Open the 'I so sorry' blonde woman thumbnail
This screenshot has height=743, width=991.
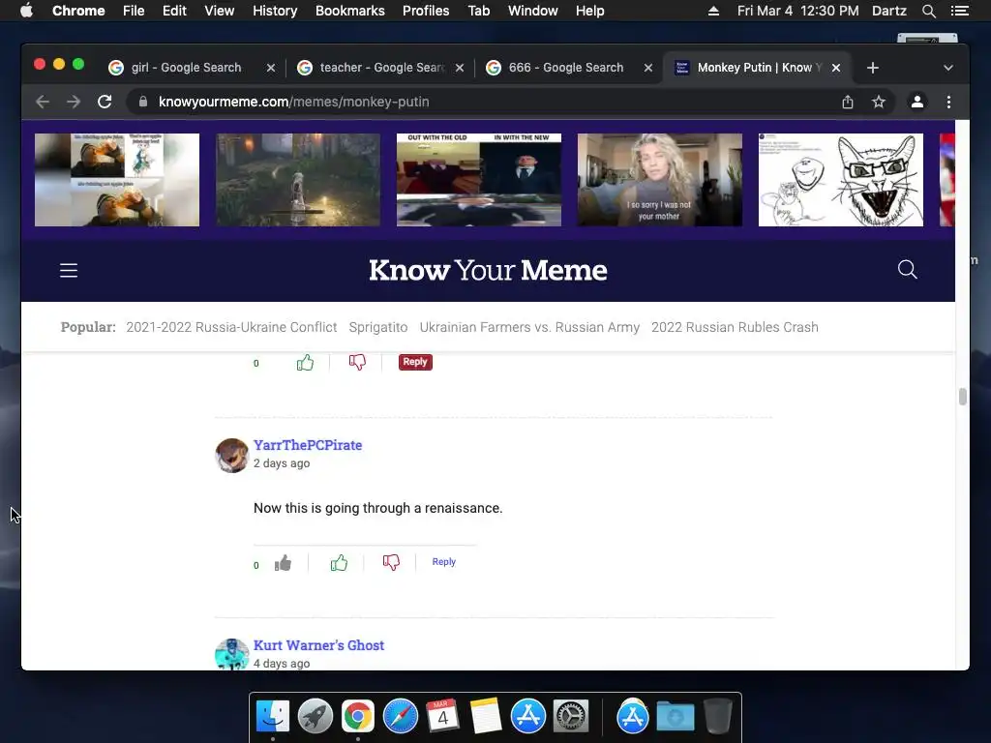click(x=660, y=179)
